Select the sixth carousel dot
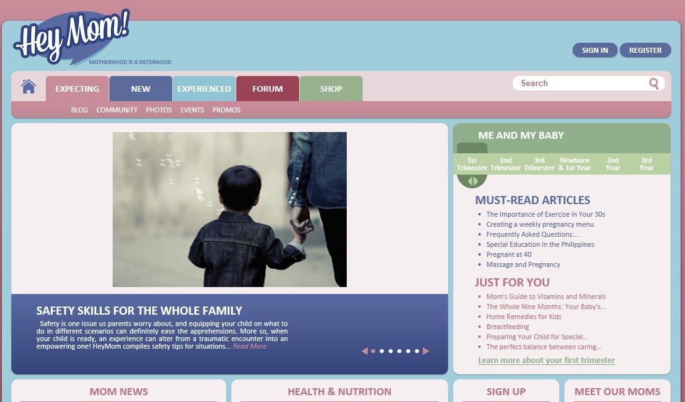Screen dimensions: 685x402 (417, 351)
